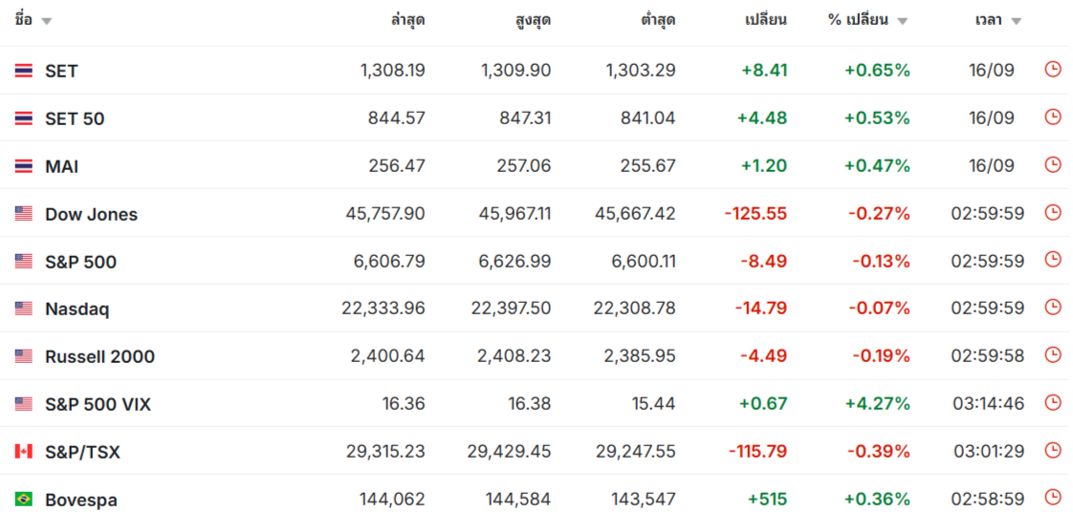The height and width of the screenshot is (512, 1073).
Task: Sort by เวลา column arrow
Action: pos(1016,21)
